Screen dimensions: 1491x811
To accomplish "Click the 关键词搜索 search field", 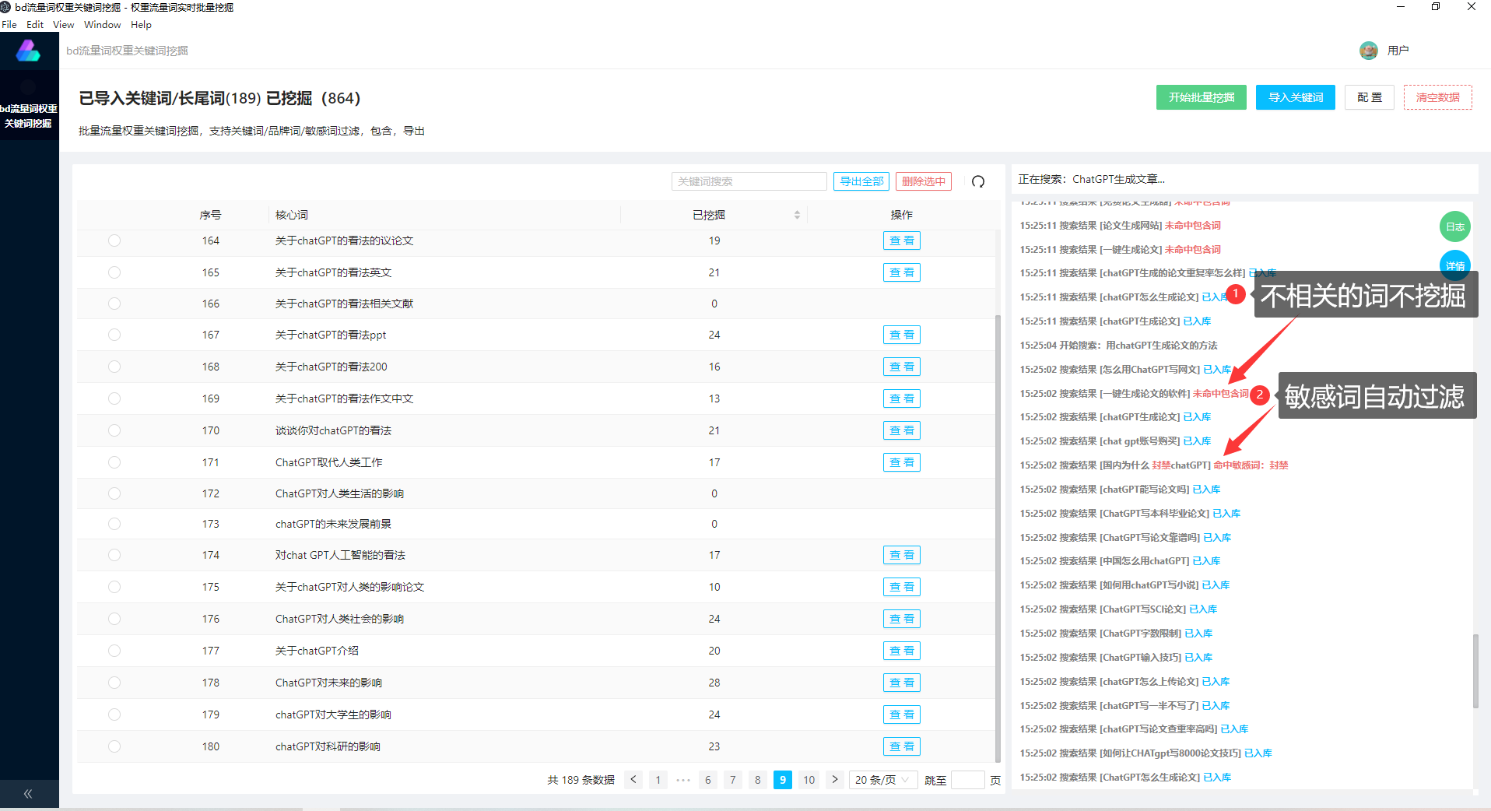I will (749, 181).
